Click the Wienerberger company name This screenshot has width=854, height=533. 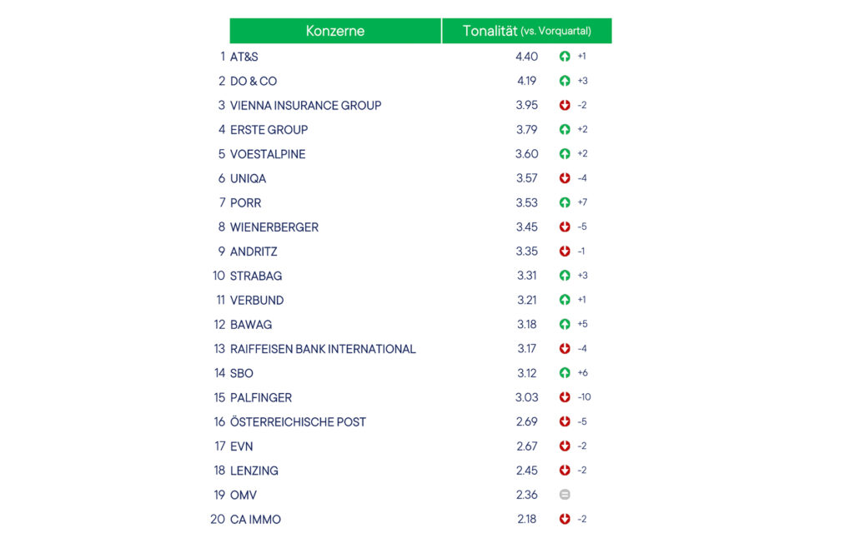point(274,227)
